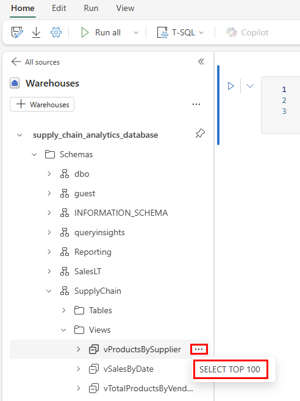Click the save query edit icon
The image size is (300, 401).
coord(17,33)
